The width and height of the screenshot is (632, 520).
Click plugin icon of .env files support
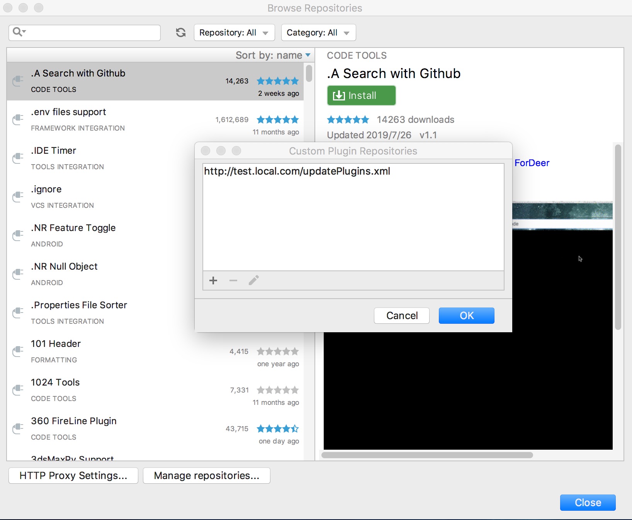click(x=18, y=120)
